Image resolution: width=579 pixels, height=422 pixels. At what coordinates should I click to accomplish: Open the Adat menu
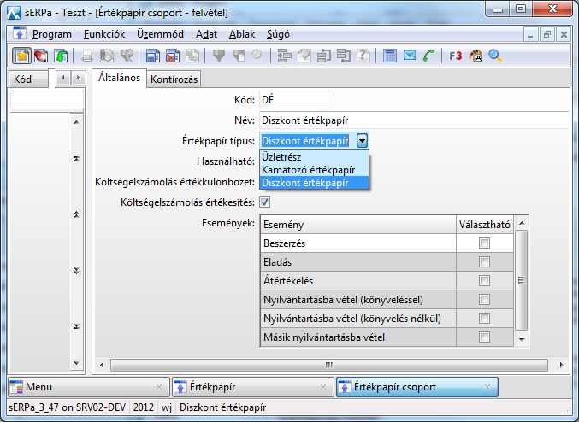click(x=206, y=34)
